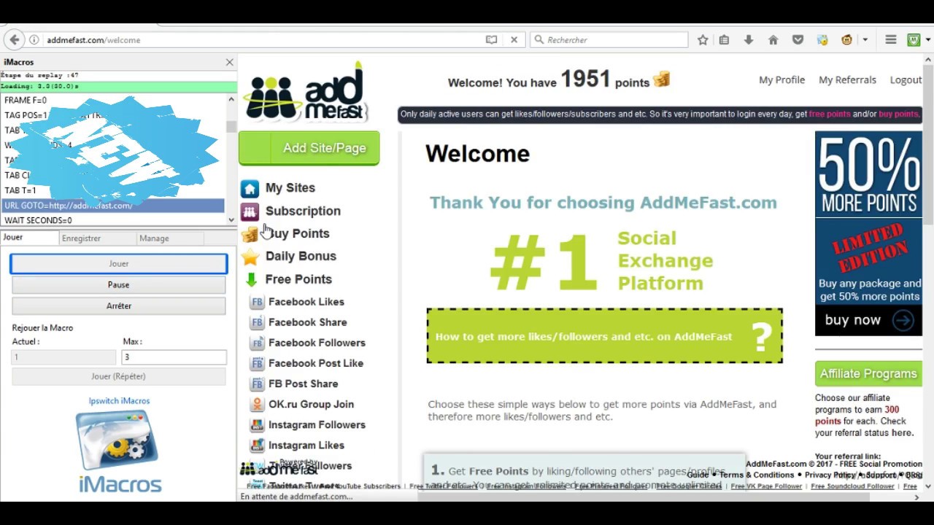
Task: Click the Facebook Post Like FB icon
Action: (x=257, y=363)
